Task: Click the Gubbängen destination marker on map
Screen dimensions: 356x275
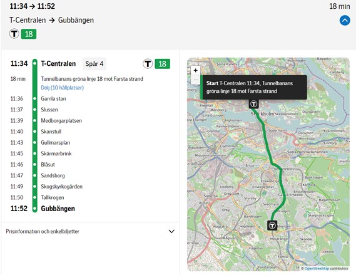Action: 272,226
